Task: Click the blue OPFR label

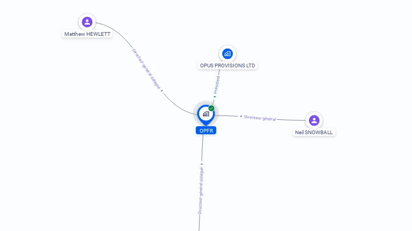Action: tap(206, 130)
